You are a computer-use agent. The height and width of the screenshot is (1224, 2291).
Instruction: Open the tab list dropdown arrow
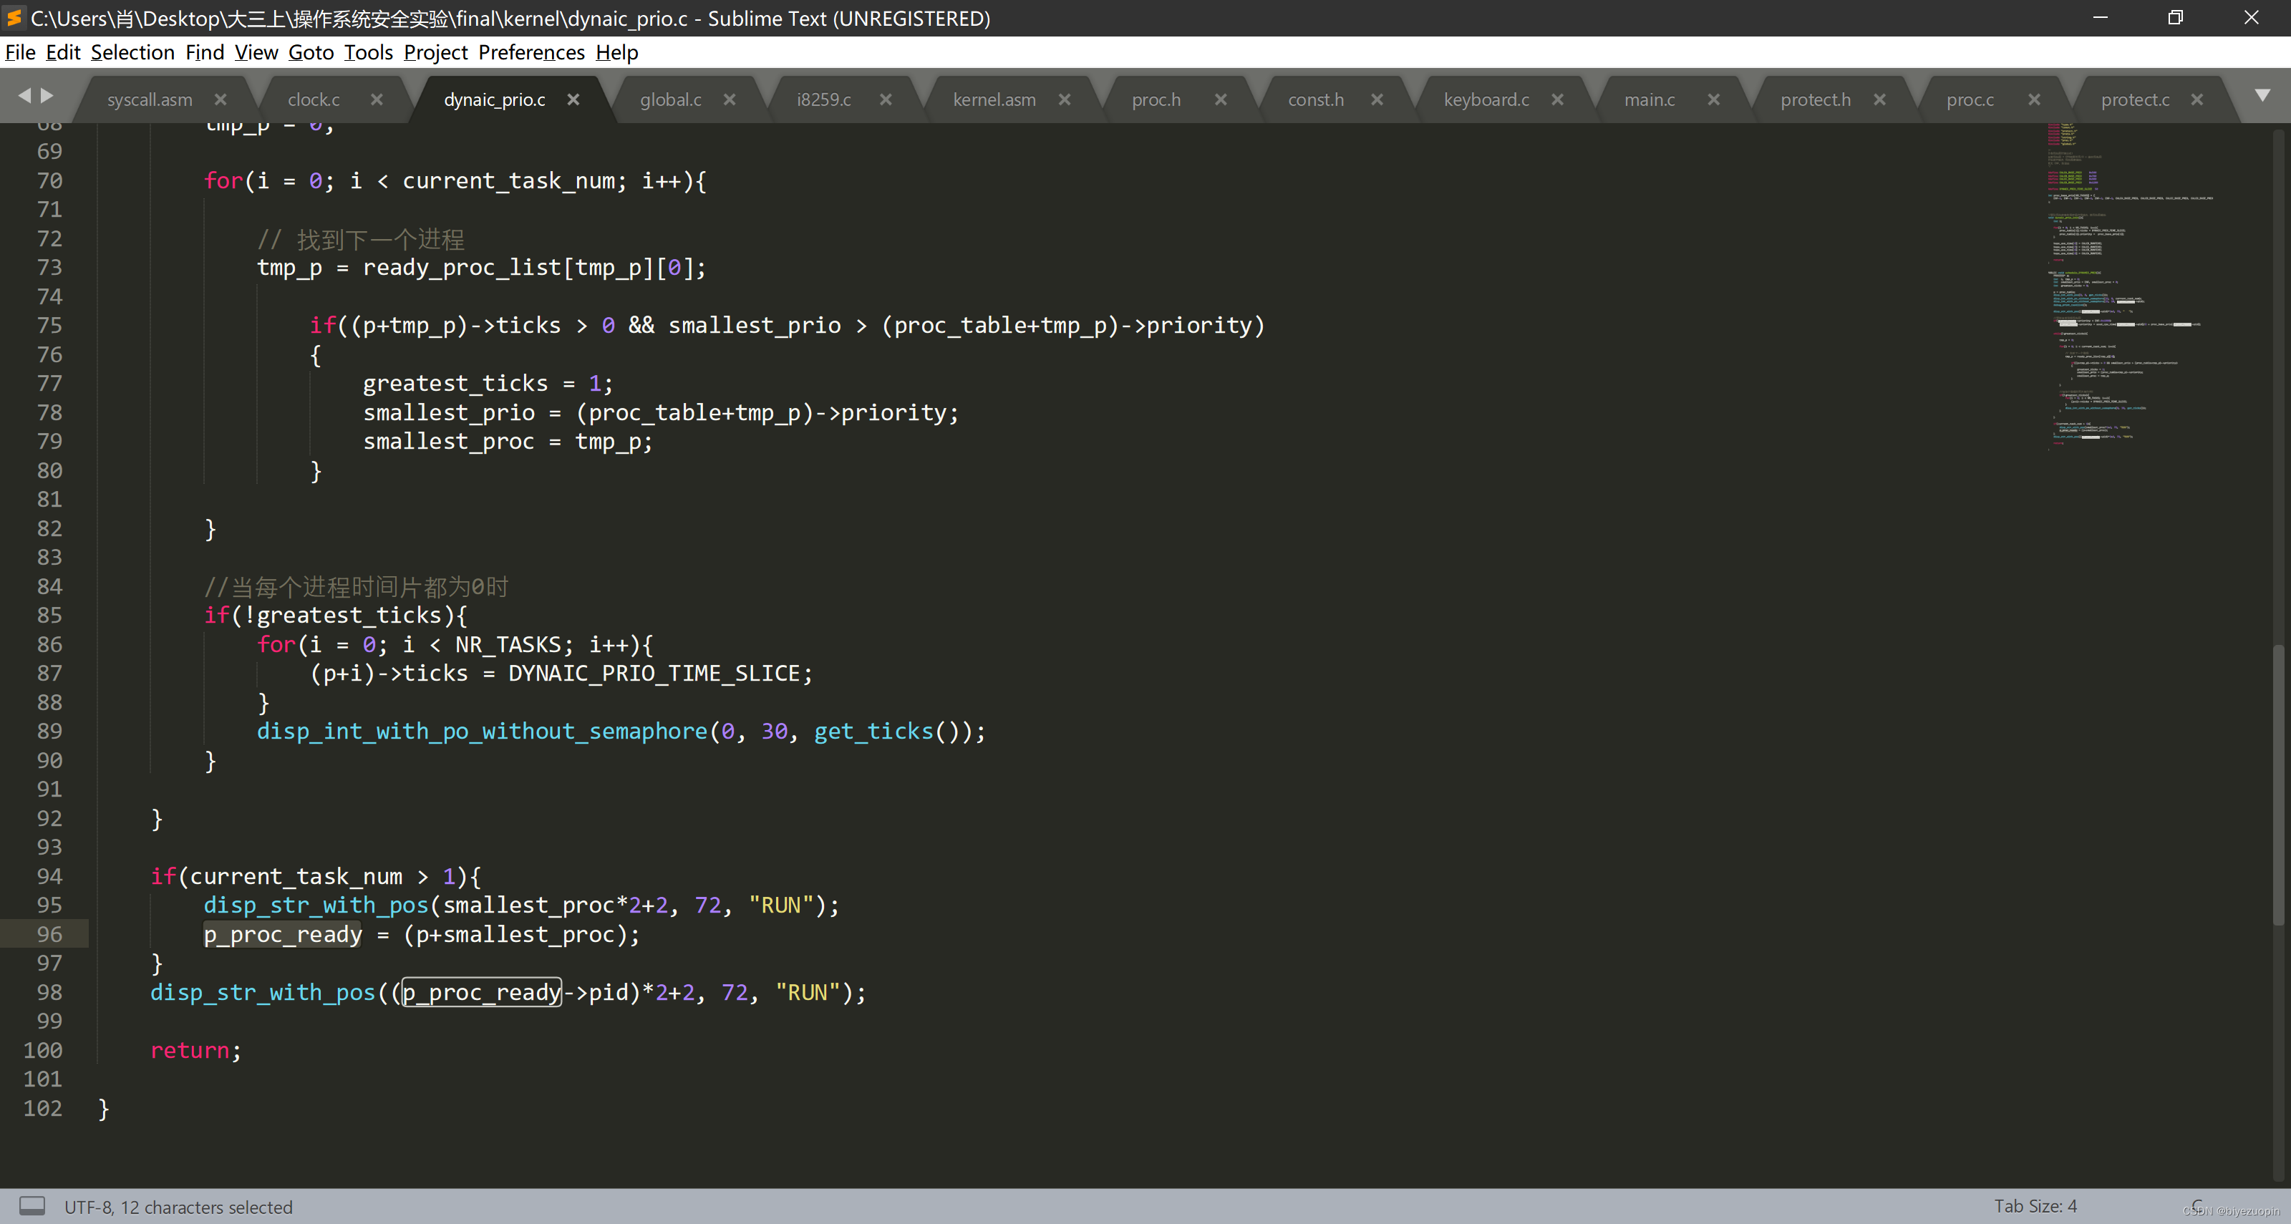pyautogui.click(x=2262, y=95)
